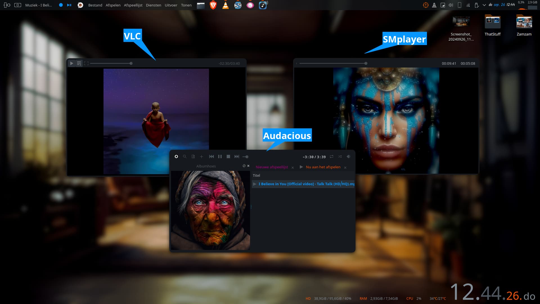Click play button in VLC window
Viewport: 540px width, 304px height.
point(72,63)
